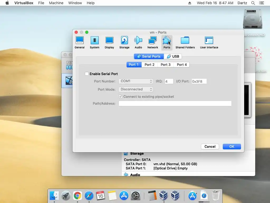Switch to the USB tab
270x203 pixels.
(173, 57)
